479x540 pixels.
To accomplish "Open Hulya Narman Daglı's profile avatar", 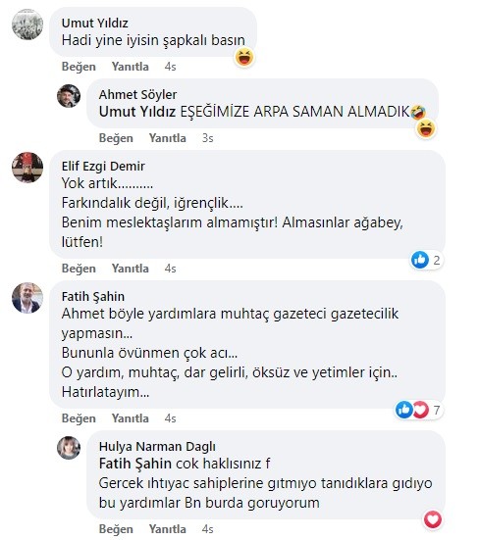I will pos(69,448).
